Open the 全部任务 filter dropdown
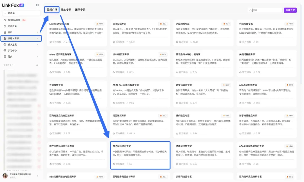This screenshot has width=304, height=182. pyautogui.click(x=9, y=65)
